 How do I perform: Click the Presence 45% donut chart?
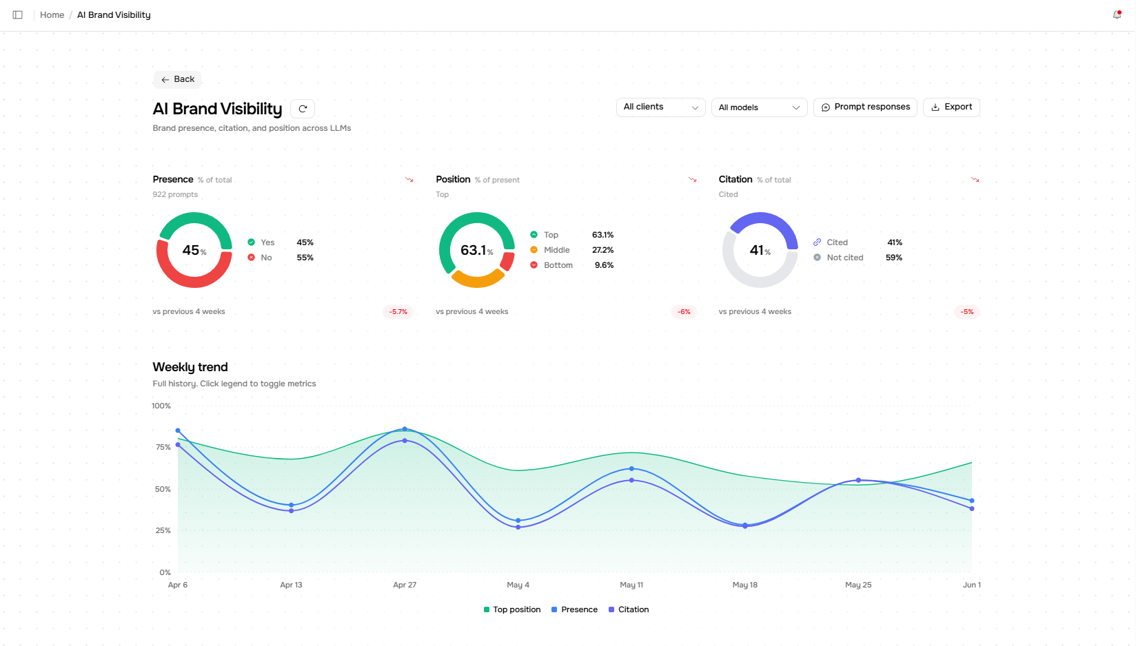point(194,250)
